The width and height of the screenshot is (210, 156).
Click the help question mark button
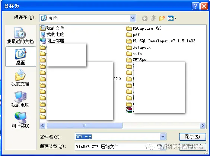tap(195, 6)
